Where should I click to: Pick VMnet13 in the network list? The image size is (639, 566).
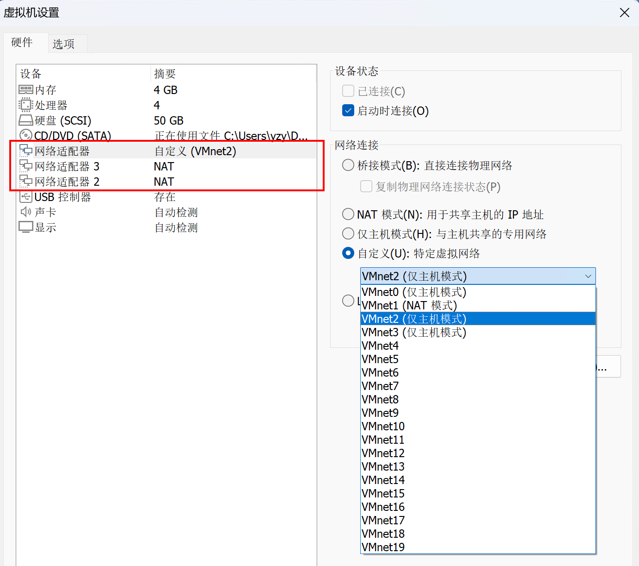point(478,466)
